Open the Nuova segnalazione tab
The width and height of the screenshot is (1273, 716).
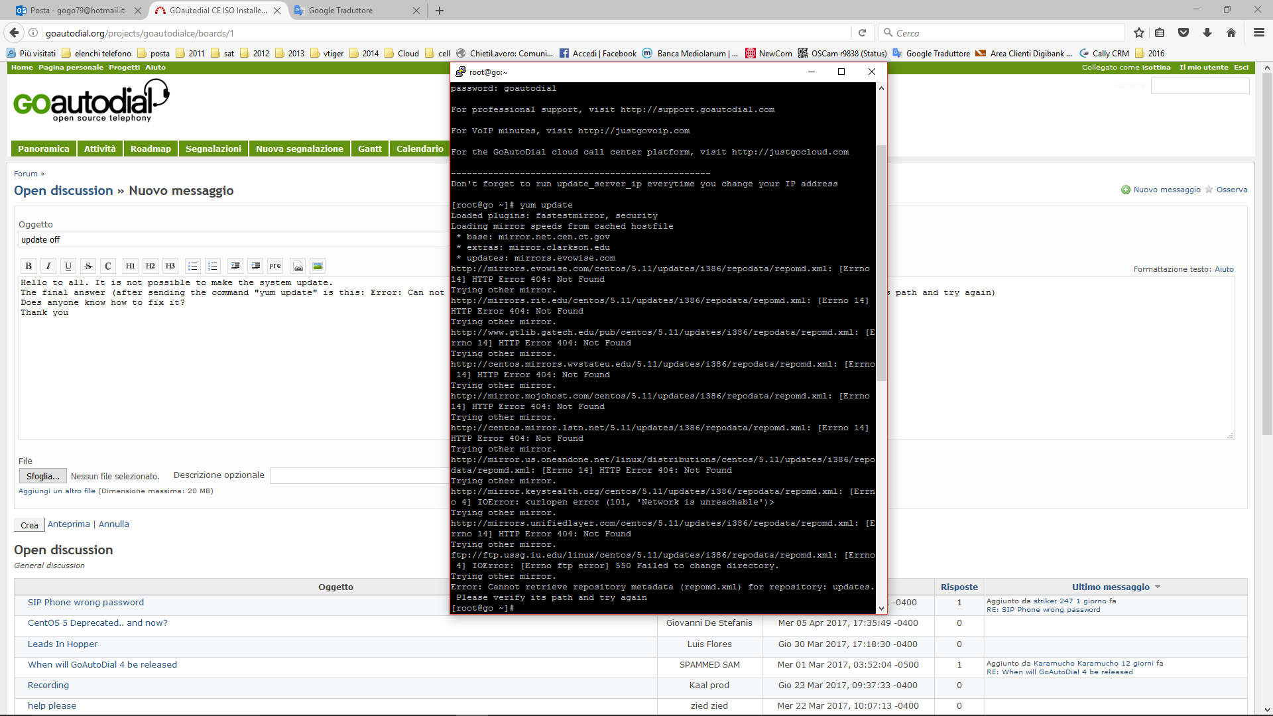click(300, 149)
